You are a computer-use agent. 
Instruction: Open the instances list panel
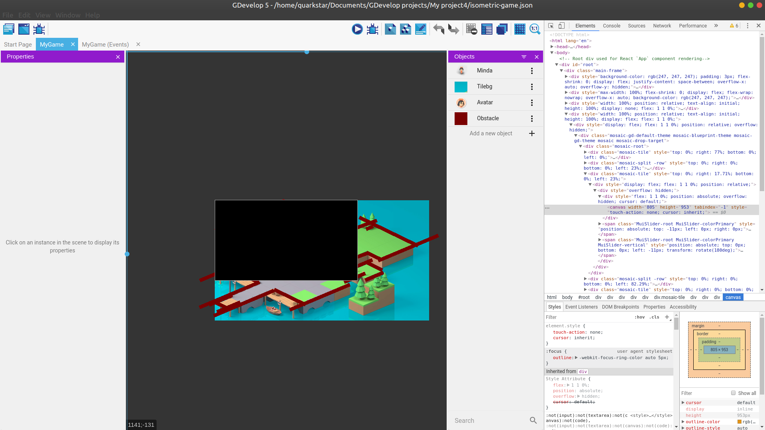tap(487, 29)
